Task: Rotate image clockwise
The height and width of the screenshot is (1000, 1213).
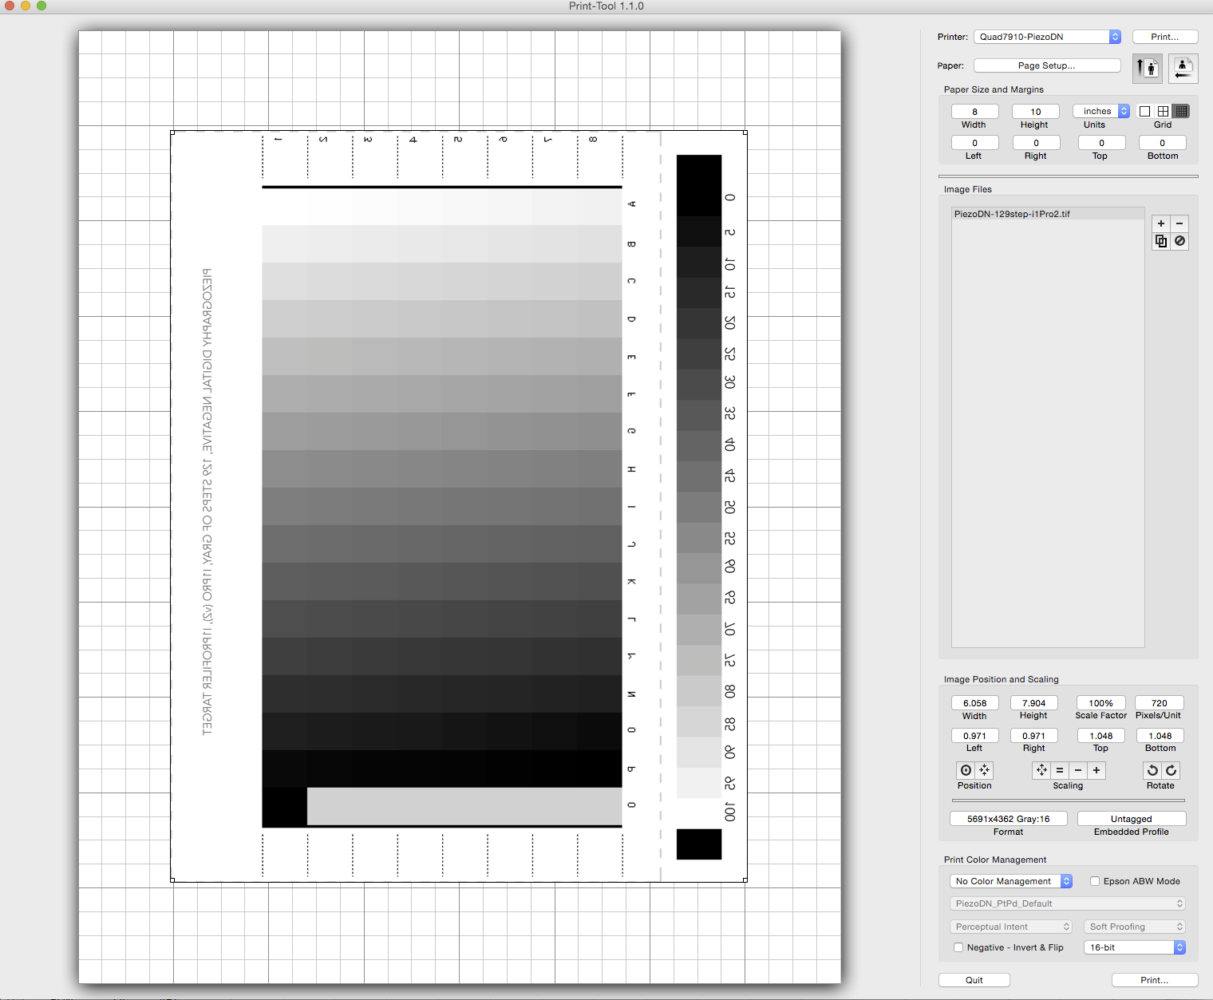Action: point(1171,770)
